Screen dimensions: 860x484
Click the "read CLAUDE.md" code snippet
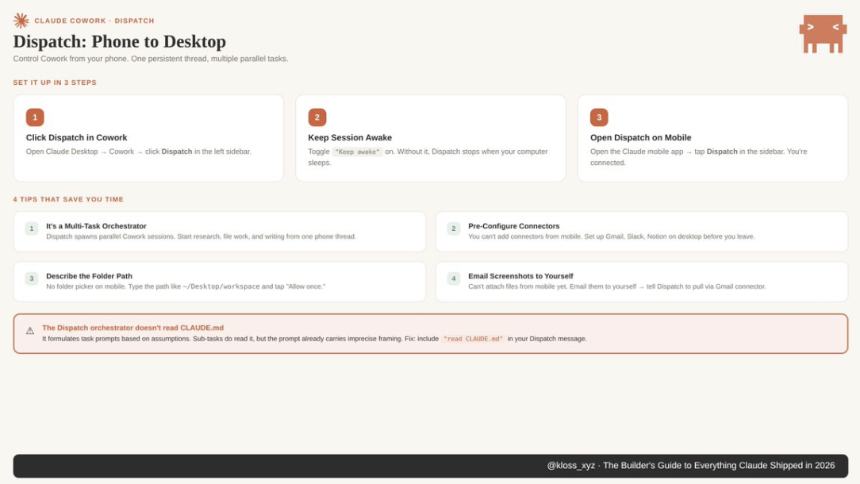(x=474, y=339)
